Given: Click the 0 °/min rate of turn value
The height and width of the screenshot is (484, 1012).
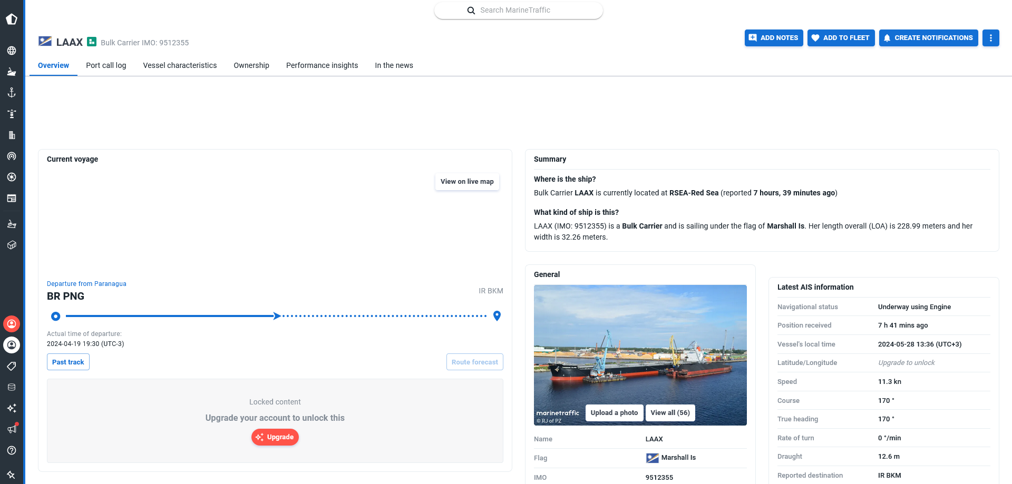Looking at the screenshot, I should 889,438.
